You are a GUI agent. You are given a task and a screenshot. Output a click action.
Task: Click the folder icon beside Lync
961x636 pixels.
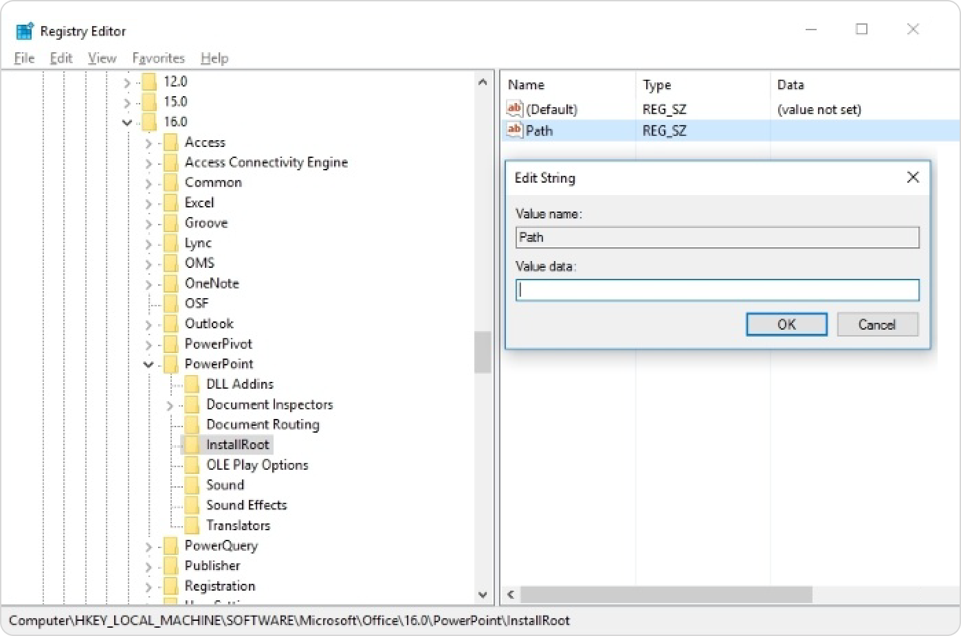pyautogui.click(x=170, y=243)
